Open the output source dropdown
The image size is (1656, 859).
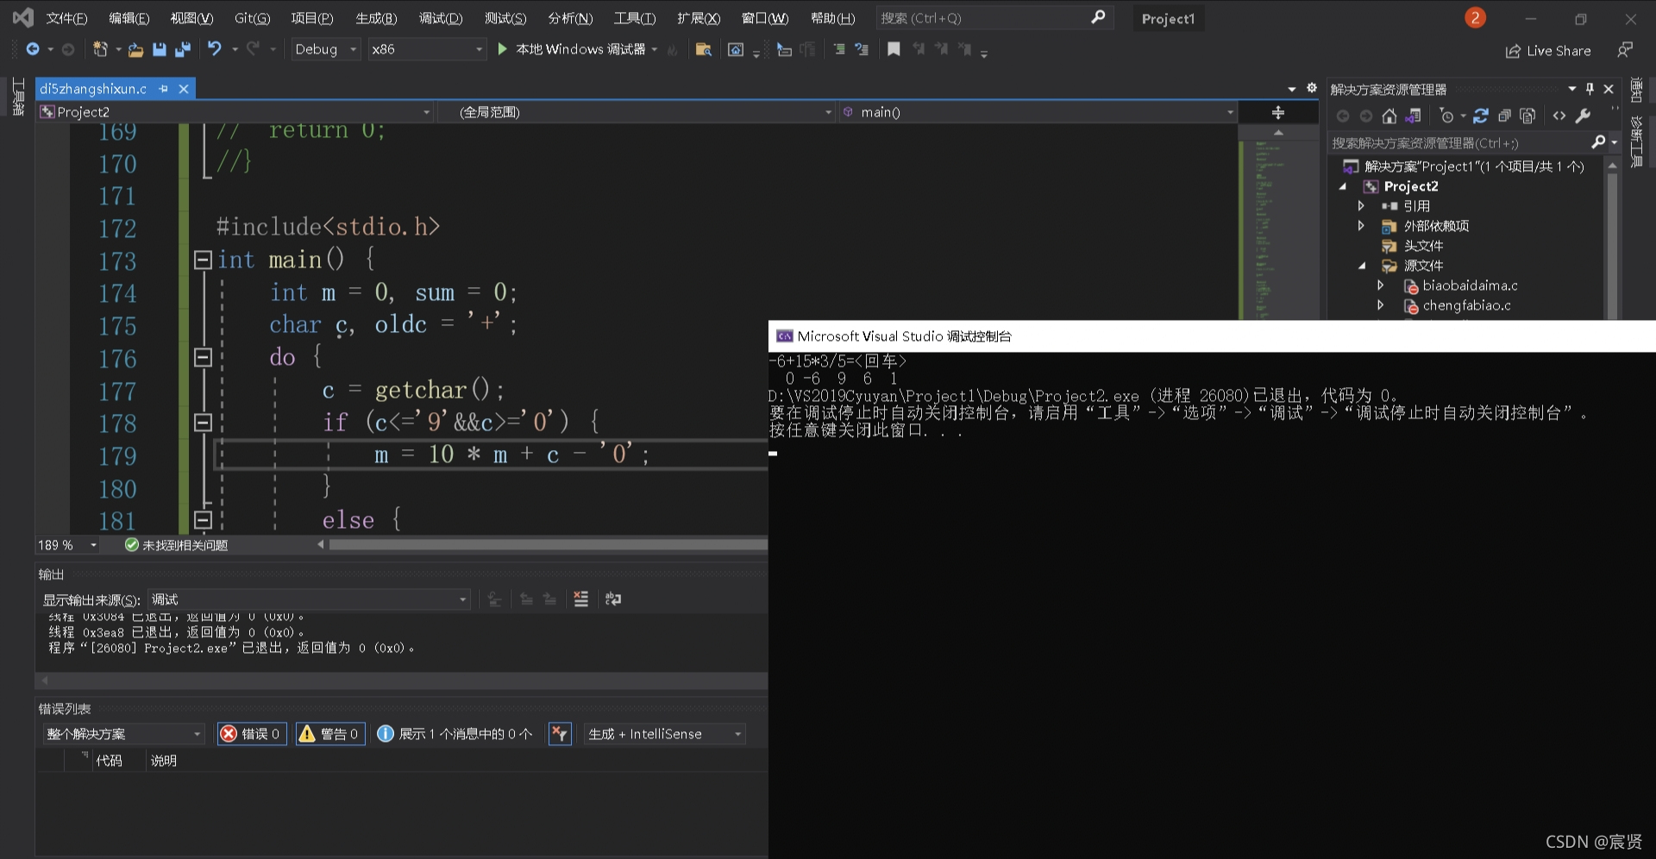coord(310,599)
